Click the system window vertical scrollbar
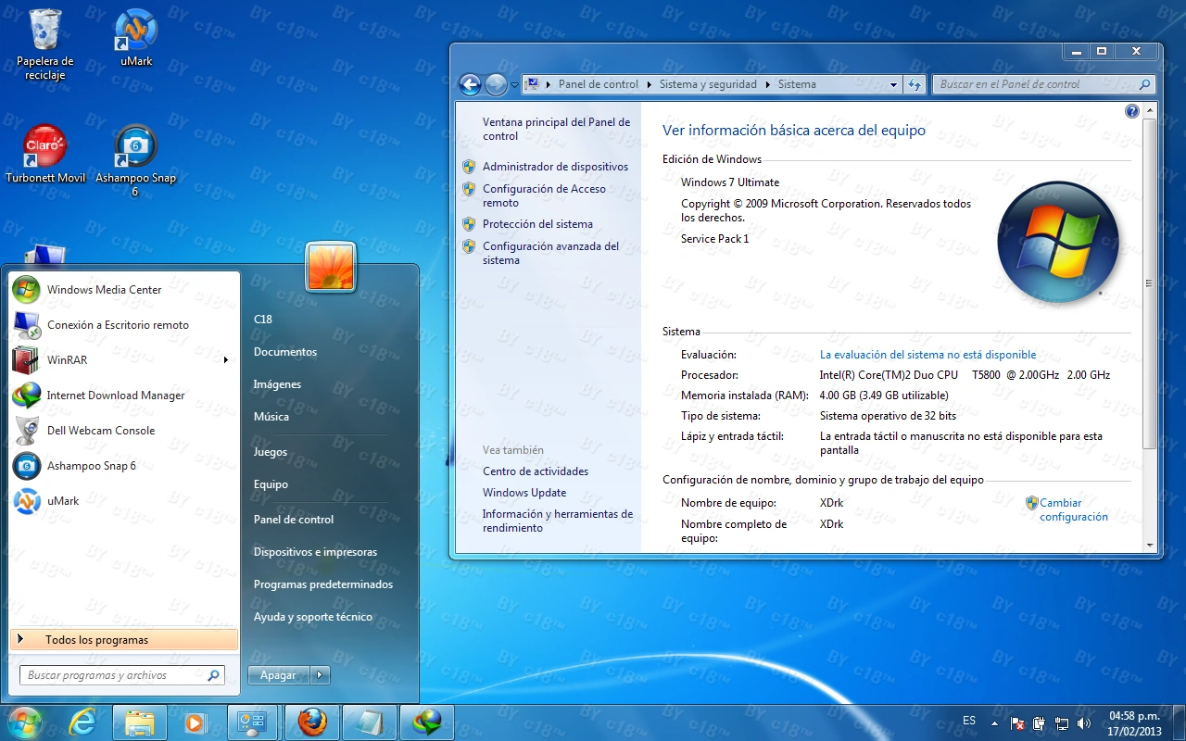The height and width of the screenshot is (741, 1186). [1150, 283]
